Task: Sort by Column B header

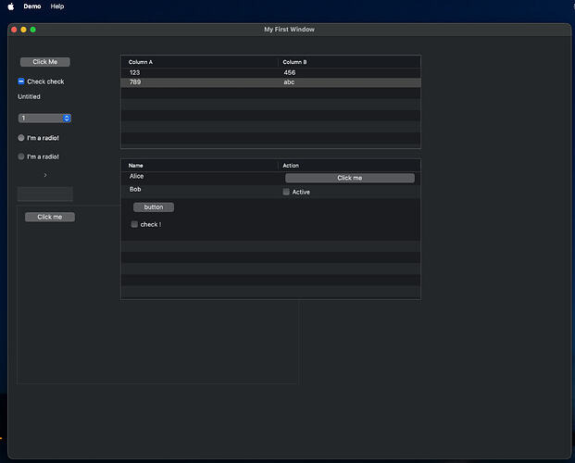Action: click(x=349, y=62)
